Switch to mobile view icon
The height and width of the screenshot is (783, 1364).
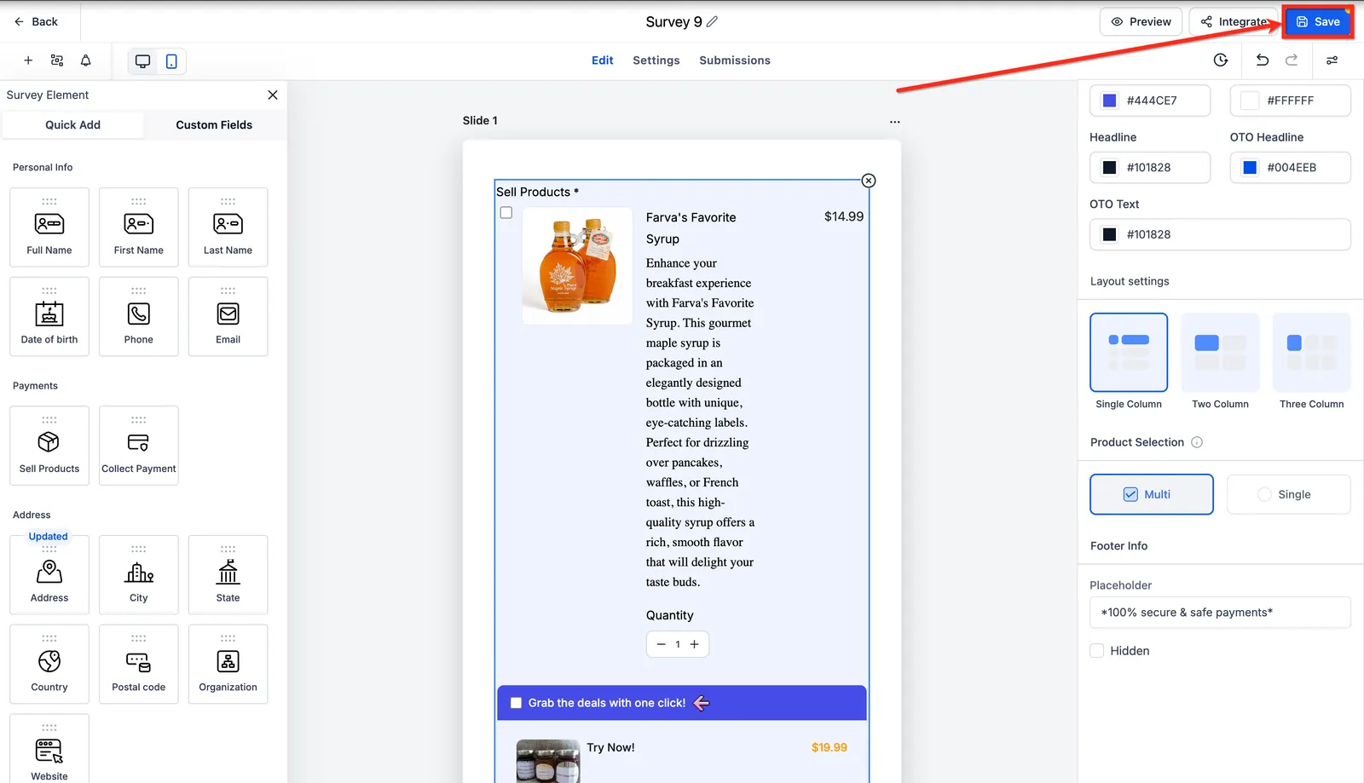point(171,61)
